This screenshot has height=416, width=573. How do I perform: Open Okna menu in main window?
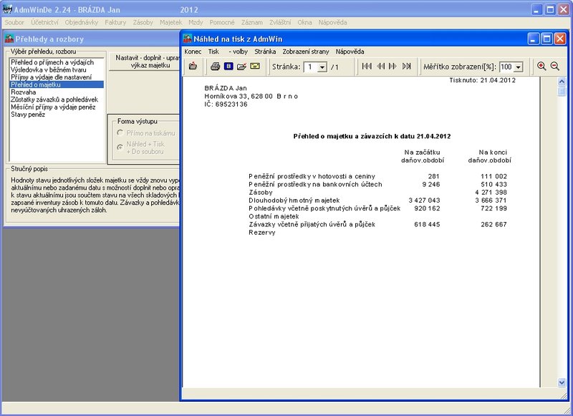coord(304,22)
